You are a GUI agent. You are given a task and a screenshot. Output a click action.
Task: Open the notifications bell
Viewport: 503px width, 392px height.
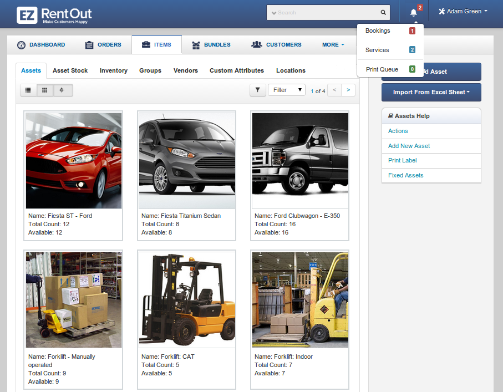414,13
